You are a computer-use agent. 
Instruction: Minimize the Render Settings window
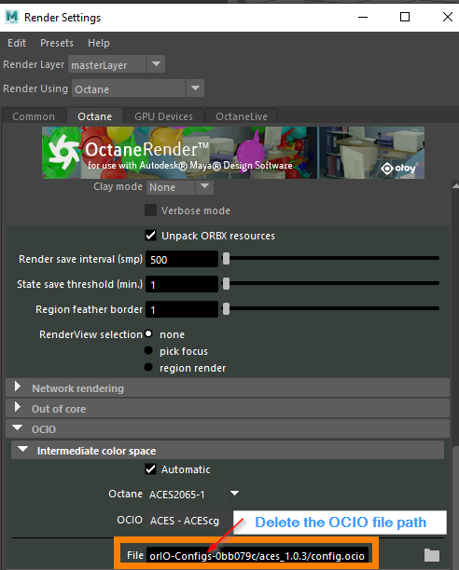tap(363, 17)
